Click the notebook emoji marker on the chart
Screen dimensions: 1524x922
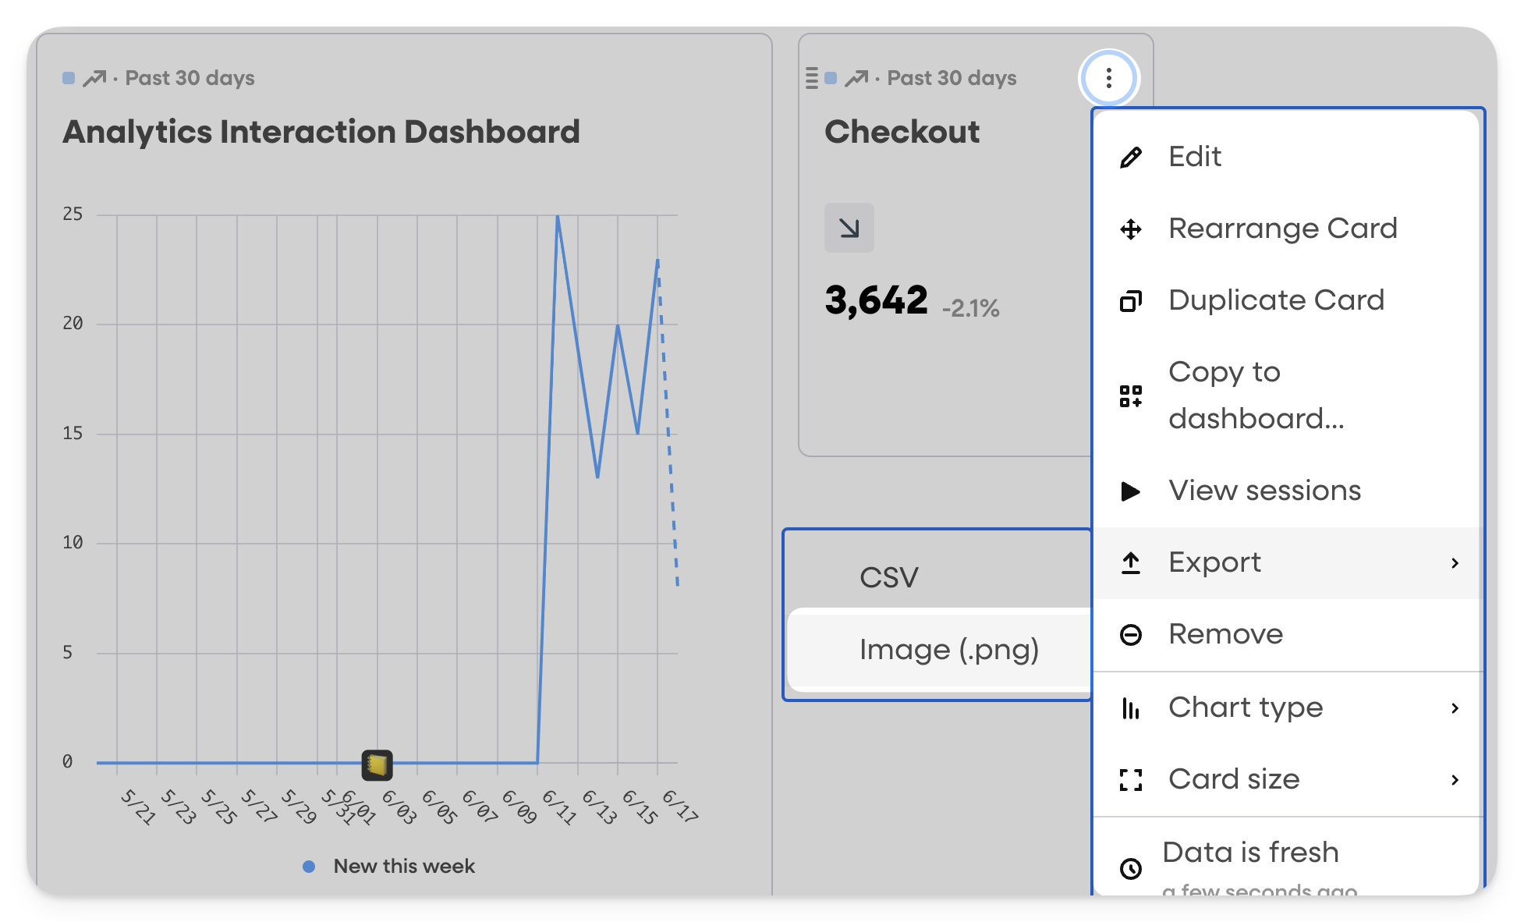tap(377, 764)
